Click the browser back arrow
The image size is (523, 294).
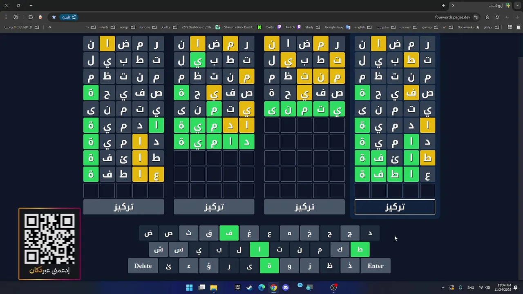(x=517, y=17)
